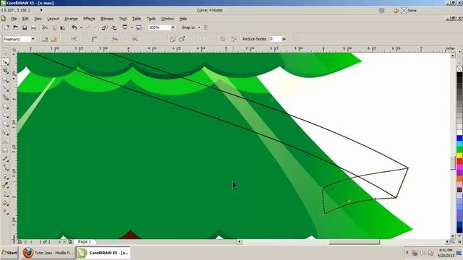Pick the black swatch in color palette
Viewport: 463px width, 260px height.
[x=460, y=75]
